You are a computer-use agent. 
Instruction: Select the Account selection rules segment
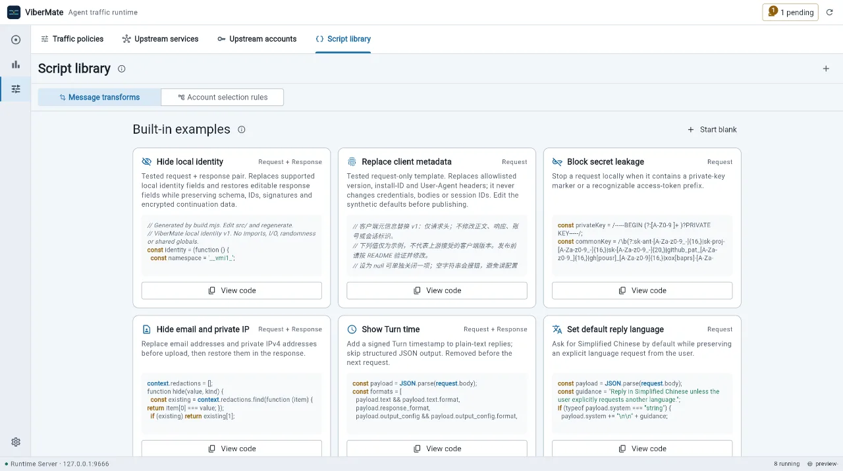(223, 97)
